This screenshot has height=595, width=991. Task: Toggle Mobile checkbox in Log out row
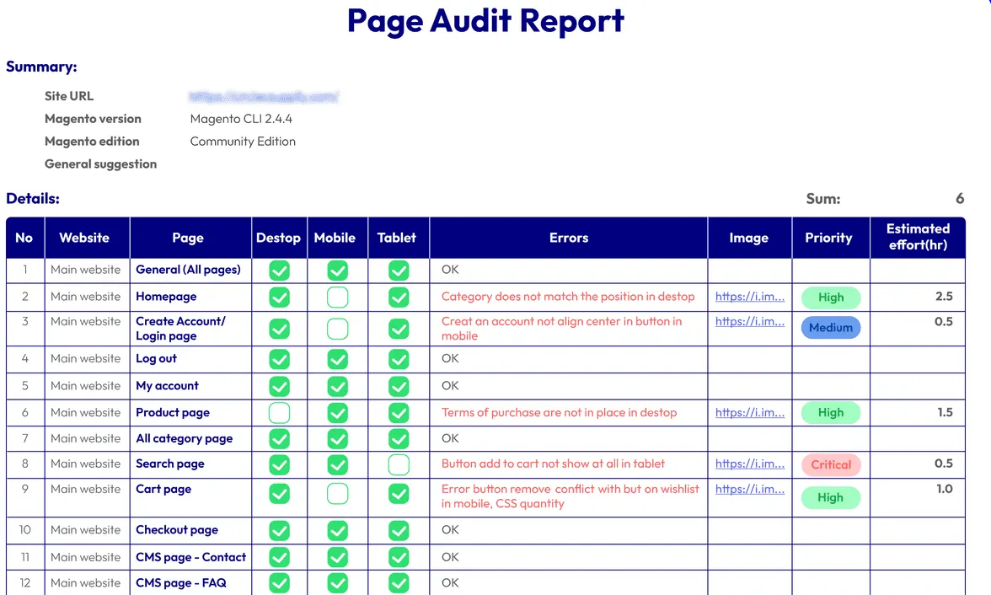337,359
